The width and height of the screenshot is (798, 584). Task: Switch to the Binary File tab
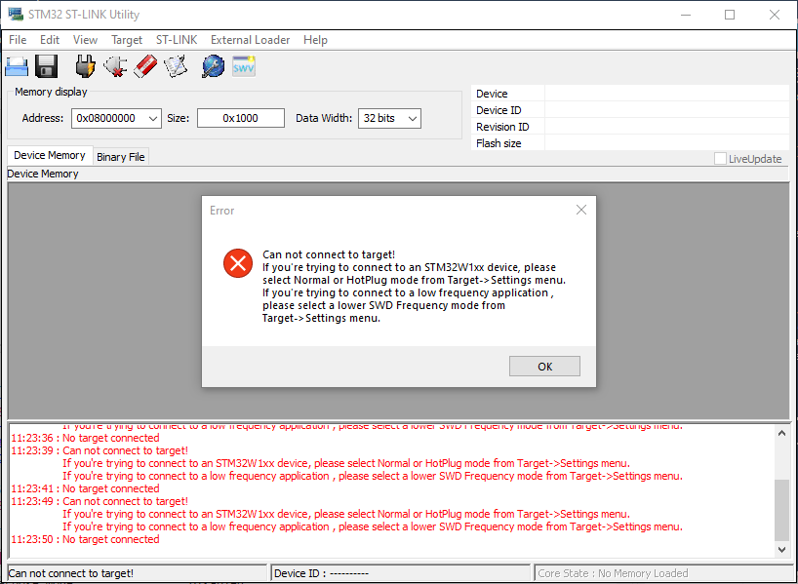coord(121,157)
